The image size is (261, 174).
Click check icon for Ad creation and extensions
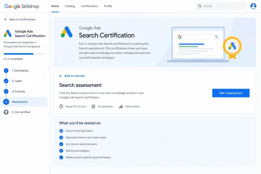point(61,144)
